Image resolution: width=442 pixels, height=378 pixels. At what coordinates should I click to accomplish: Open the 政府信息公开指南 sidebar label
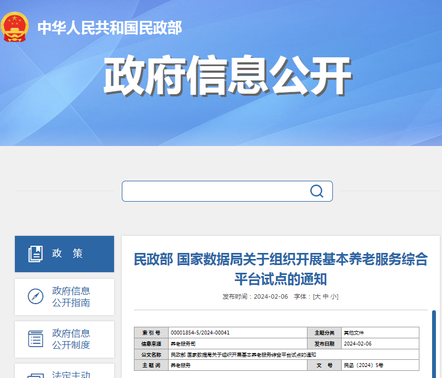71,296
